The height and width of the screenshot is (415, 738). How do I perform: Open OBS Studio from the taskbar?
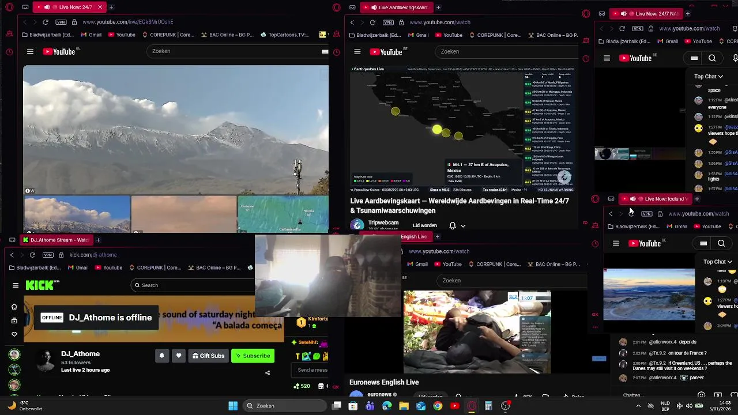(x=506, y=406)
